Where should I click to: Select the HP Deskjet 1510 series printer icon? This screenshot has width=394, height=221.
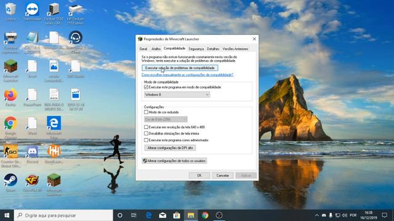[x=75, y=14]
